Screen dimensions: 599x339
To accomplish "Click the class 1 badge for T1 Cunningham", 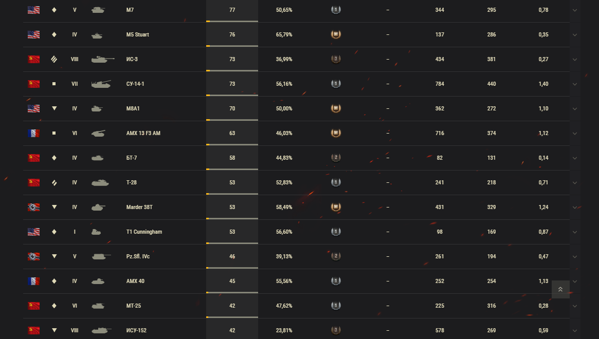I will coord(336,232).
